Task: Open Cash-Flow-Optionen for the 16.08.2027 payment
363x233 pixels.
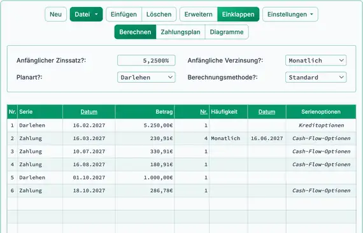Action: click(321, 164)
